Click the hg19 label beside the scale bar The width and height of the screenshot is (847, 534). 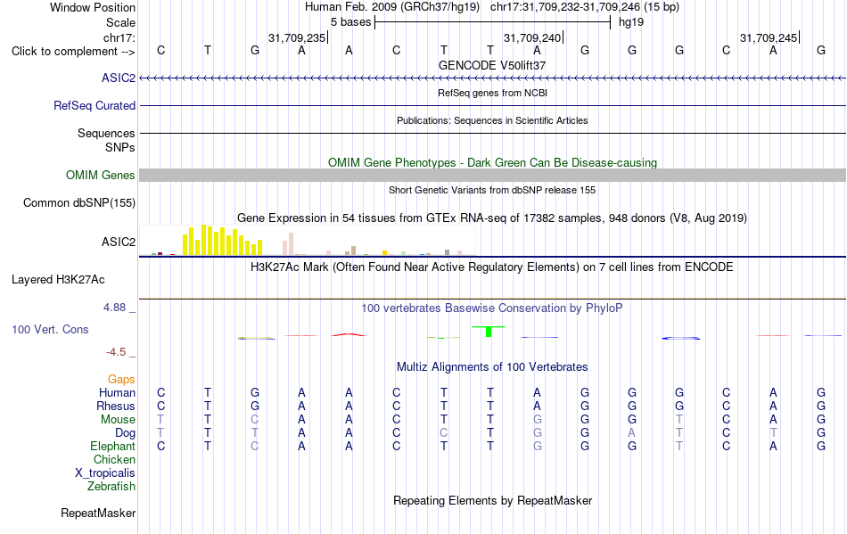click(x=631, y=22)
